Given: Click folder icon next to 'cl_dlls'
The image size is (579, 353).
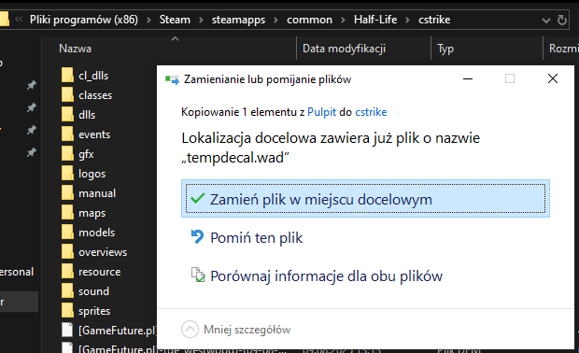Looking at the screenshot, I should click(x=67, y=76).
